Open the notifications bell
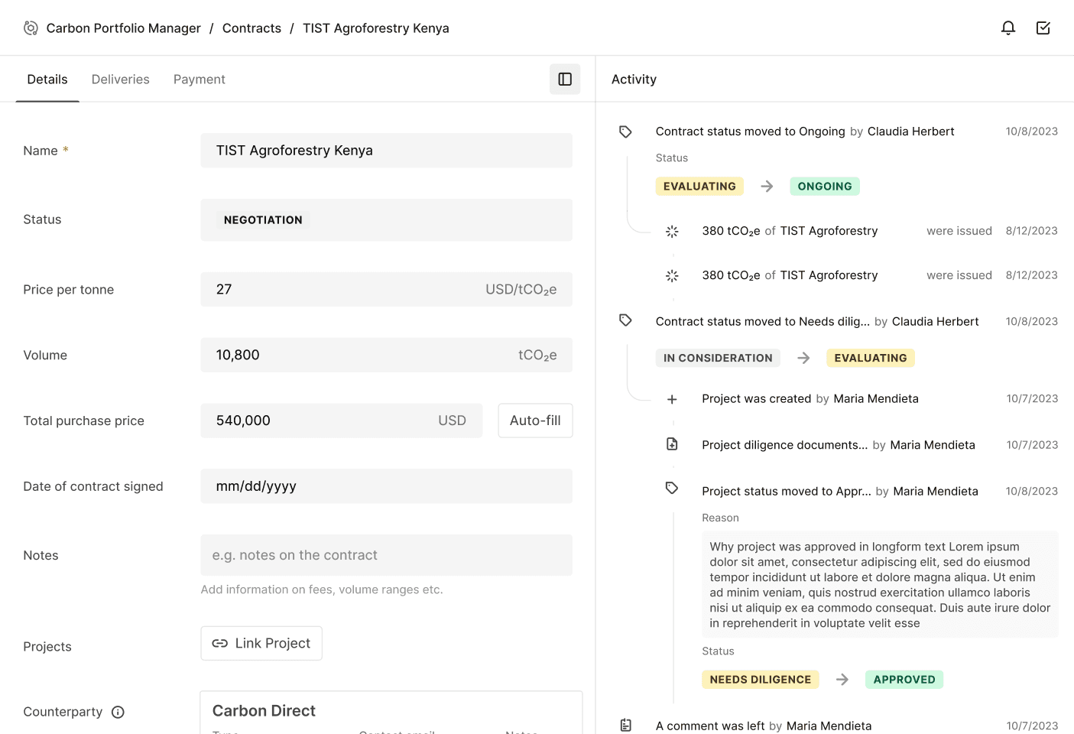 1008,28
